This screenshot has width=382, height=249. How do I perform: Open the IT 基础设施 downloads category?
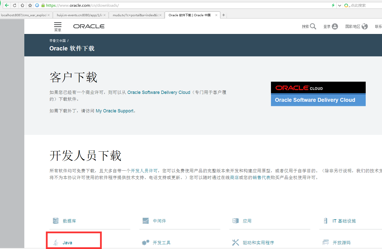[x=344, y=221]
